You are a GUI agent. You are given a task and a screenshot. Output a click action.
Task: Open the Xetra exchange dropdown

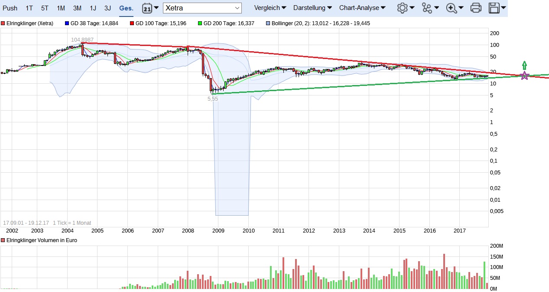tap(202, 8)
